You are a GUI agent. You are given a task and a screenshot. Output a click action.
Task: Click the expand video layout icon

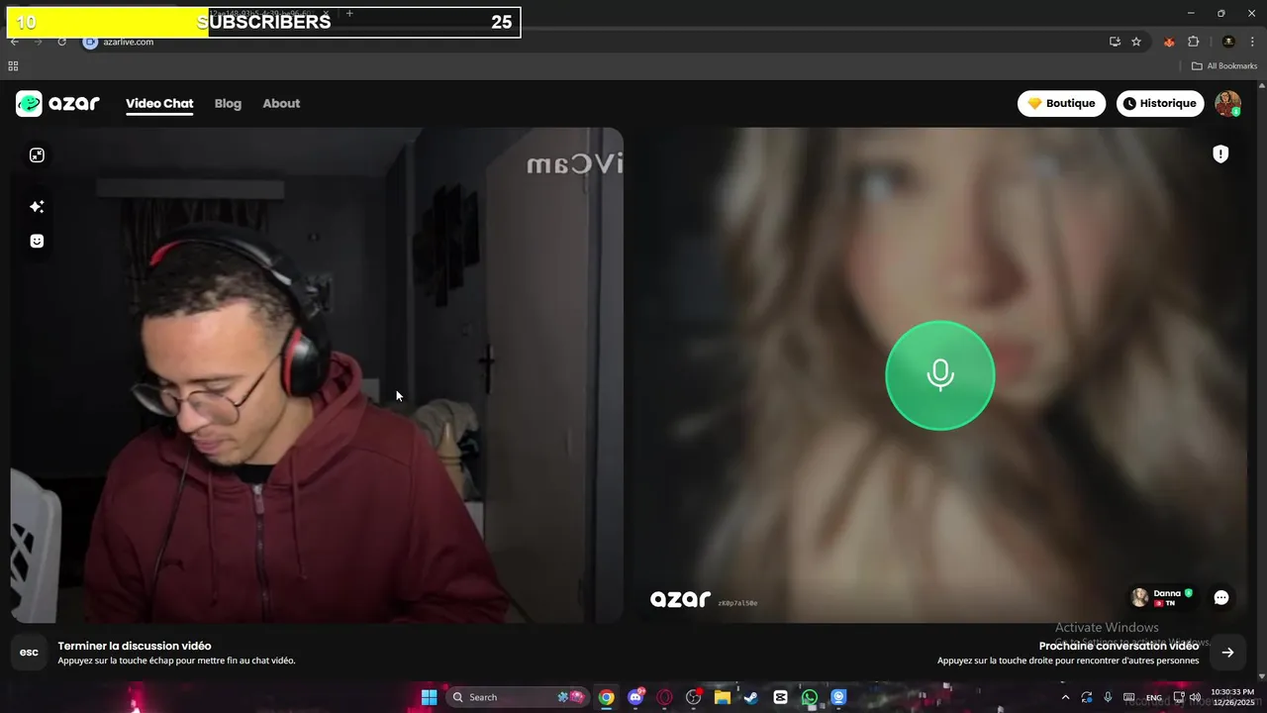37,155
